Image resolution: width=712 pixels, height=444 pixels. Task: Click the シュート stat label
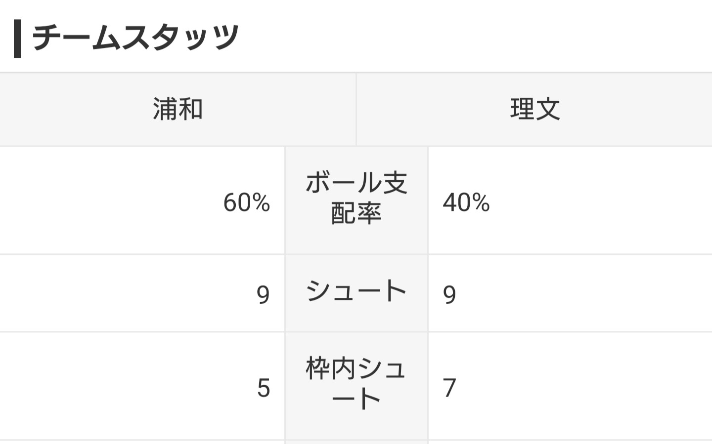356,290
